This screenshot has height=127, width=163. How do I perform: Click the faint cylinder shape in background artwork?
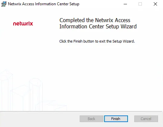pyautogui.click(x=36, y=94)
